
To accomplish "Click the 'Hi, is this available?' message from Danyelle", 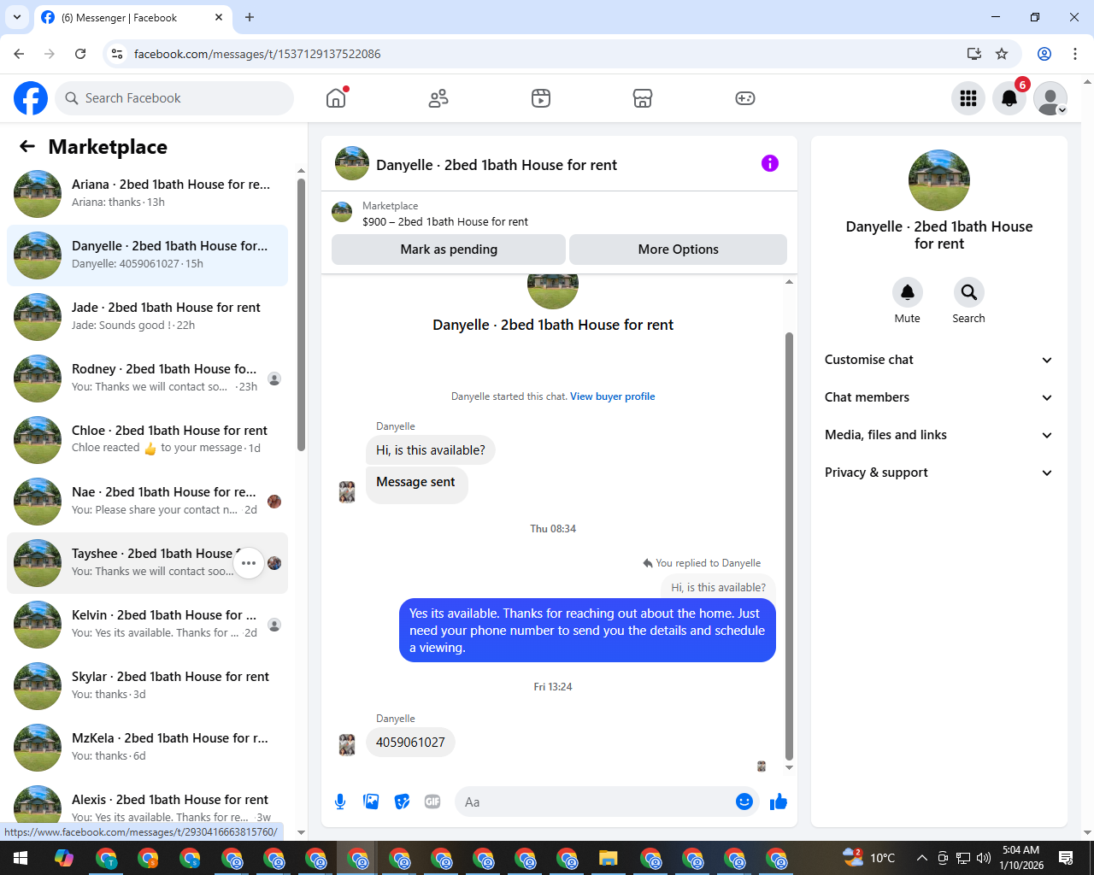I will (430, 450).
